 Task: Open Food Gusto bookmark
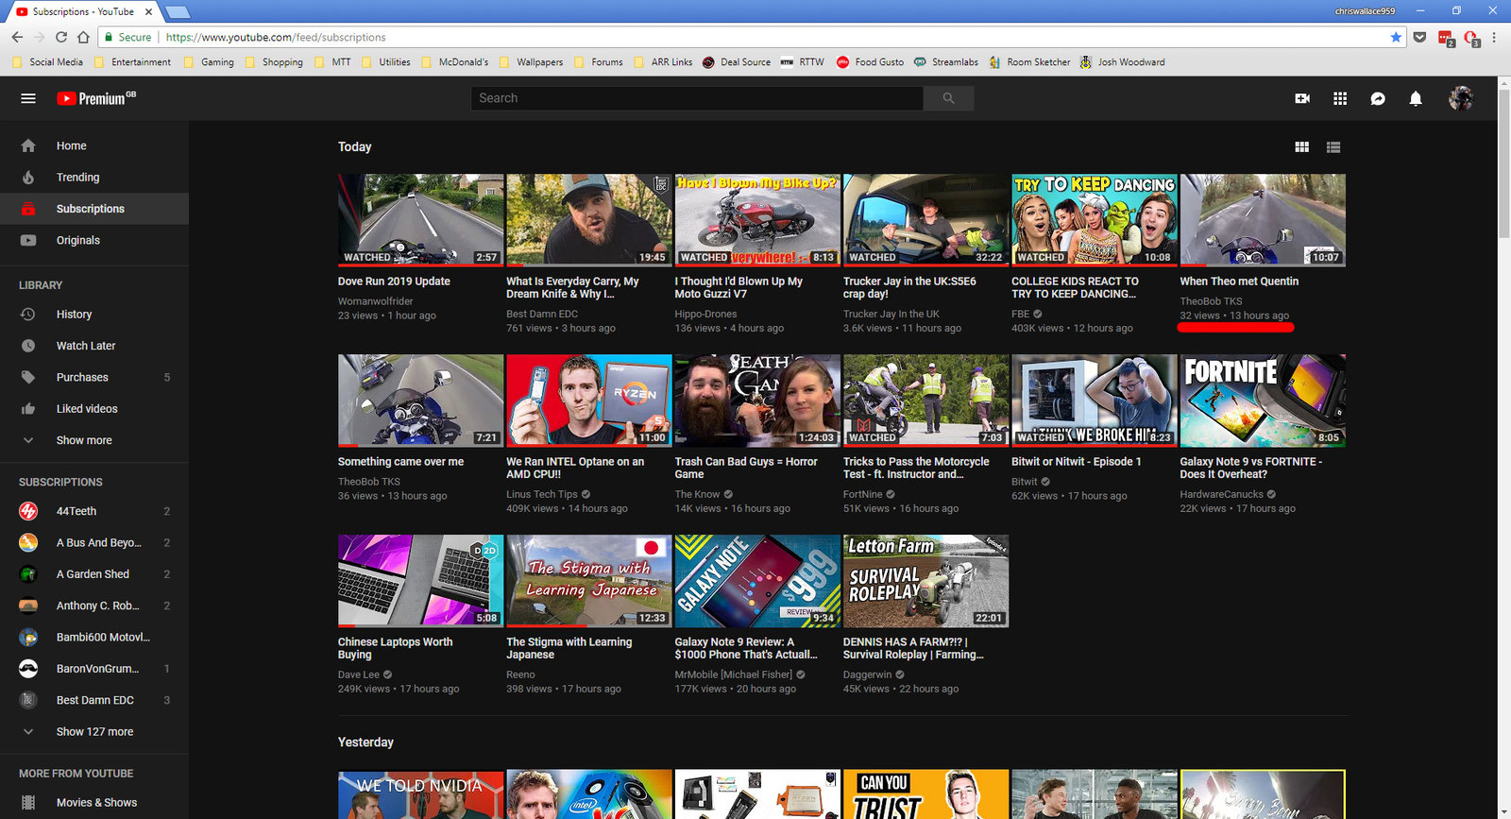pos(871,62)
